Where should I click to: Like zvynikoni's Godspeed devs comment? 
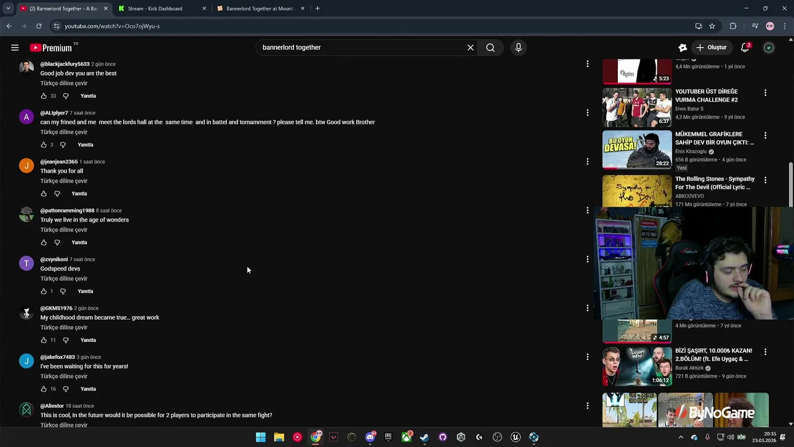pyautogui.click(x=43, y=291)
